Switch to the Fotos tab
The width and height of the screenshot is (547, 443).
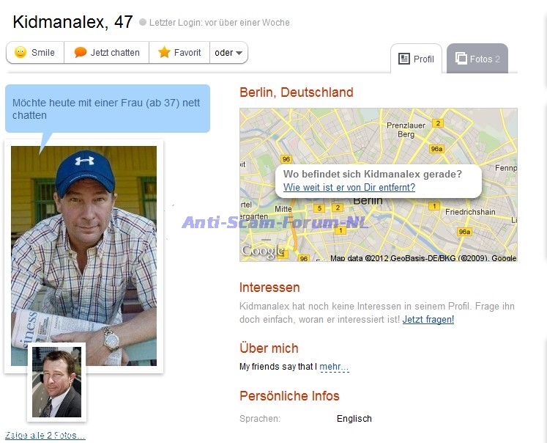coord(477,59)
